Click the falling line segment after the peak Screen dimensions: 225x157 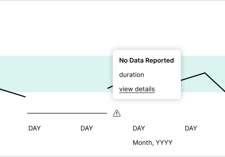[x=215, y=82]
